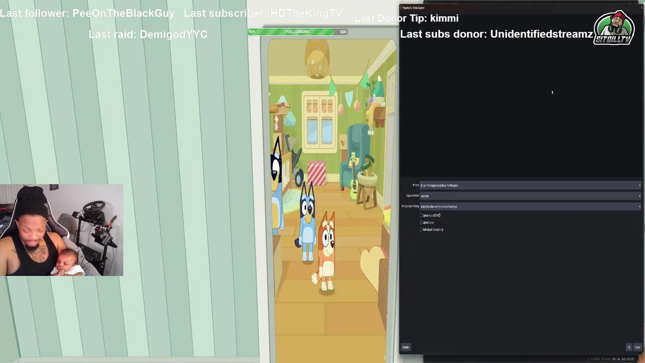Click the 'Last follower: PeeOnTheBlackGuy' text
Viewport: 645px width, 363px height.
coord(87,14)
